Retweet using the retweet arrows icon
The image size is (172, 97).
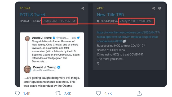[x=58, y=93]
